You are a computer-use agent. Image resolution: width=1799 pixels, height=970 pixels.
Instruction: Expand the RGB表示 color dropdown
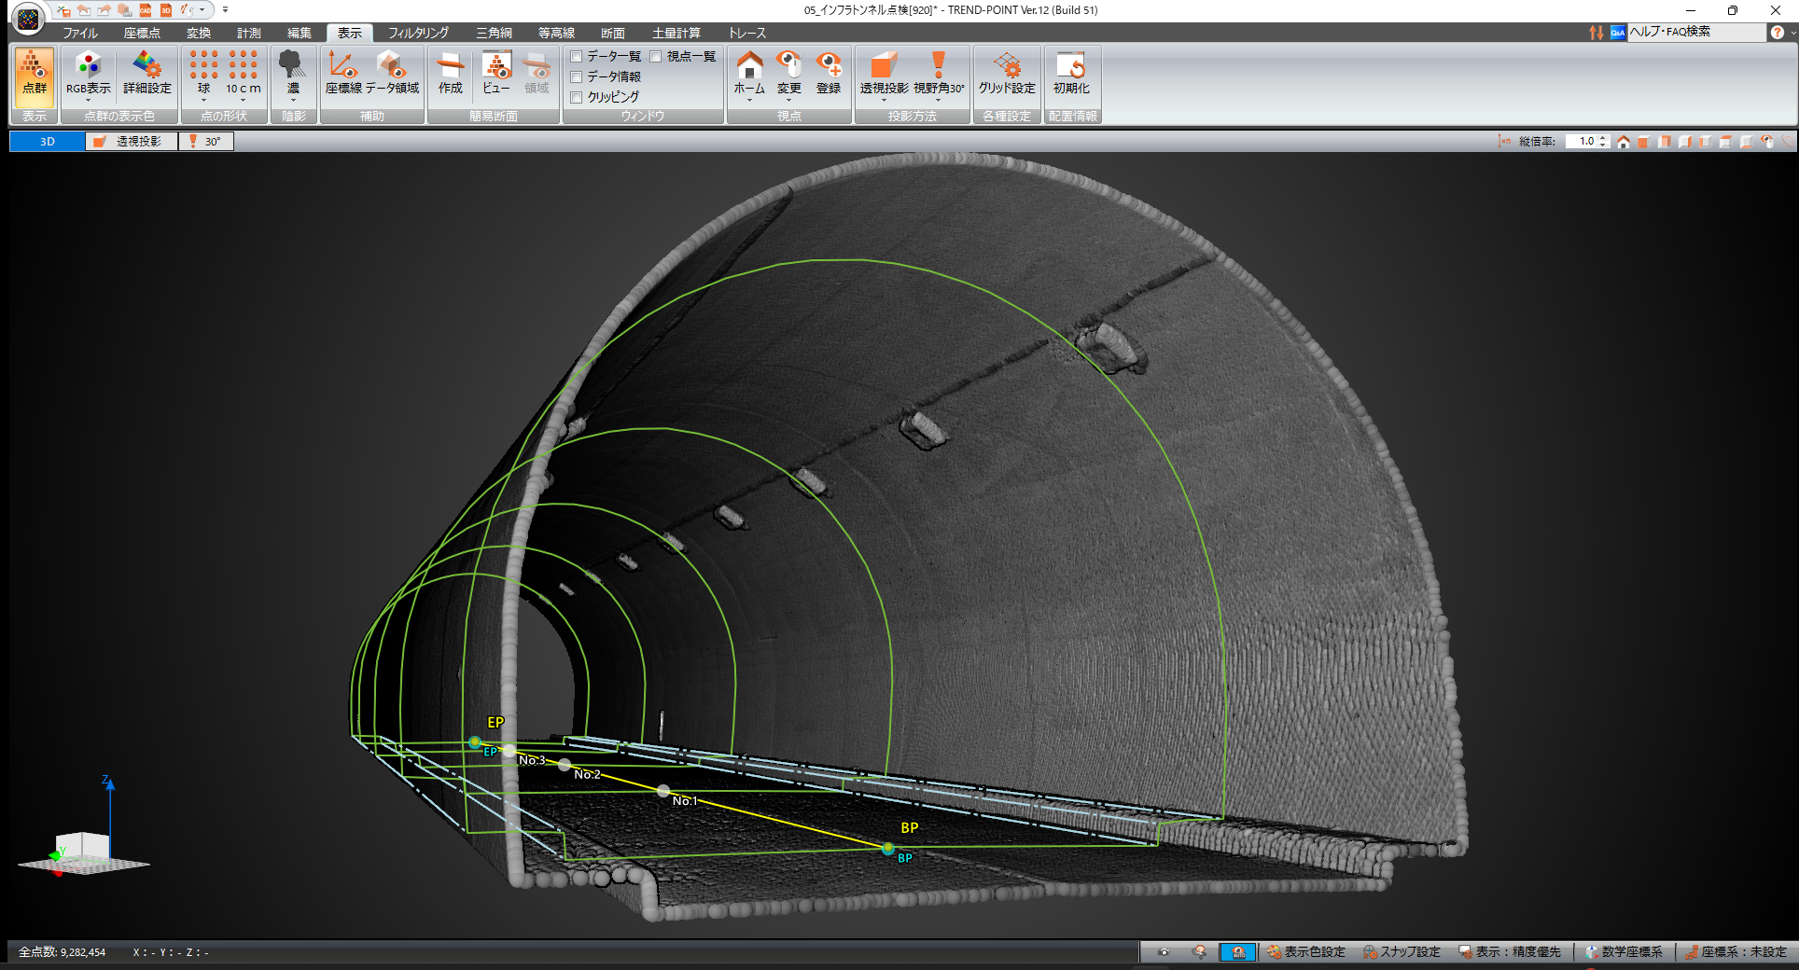click(x=88, y=99)
